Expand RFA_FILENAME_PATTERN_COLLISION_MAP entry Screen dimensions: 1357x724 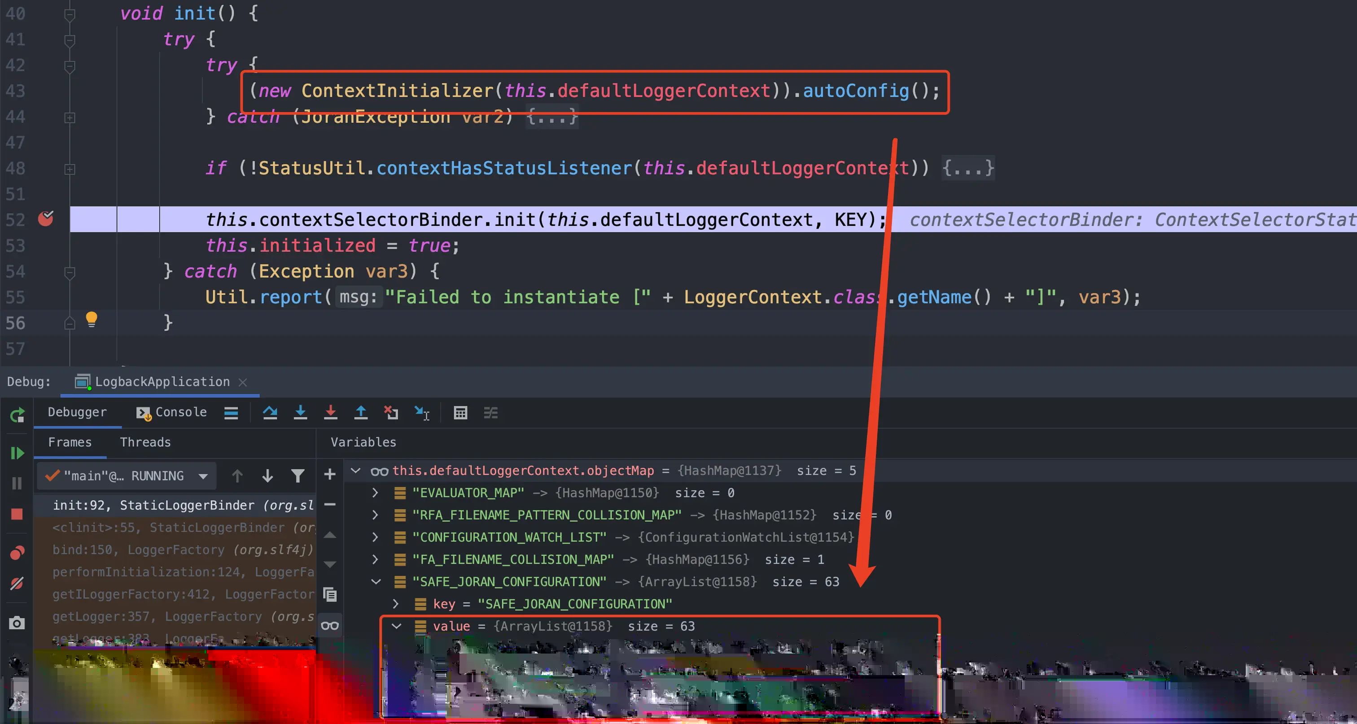375,515
